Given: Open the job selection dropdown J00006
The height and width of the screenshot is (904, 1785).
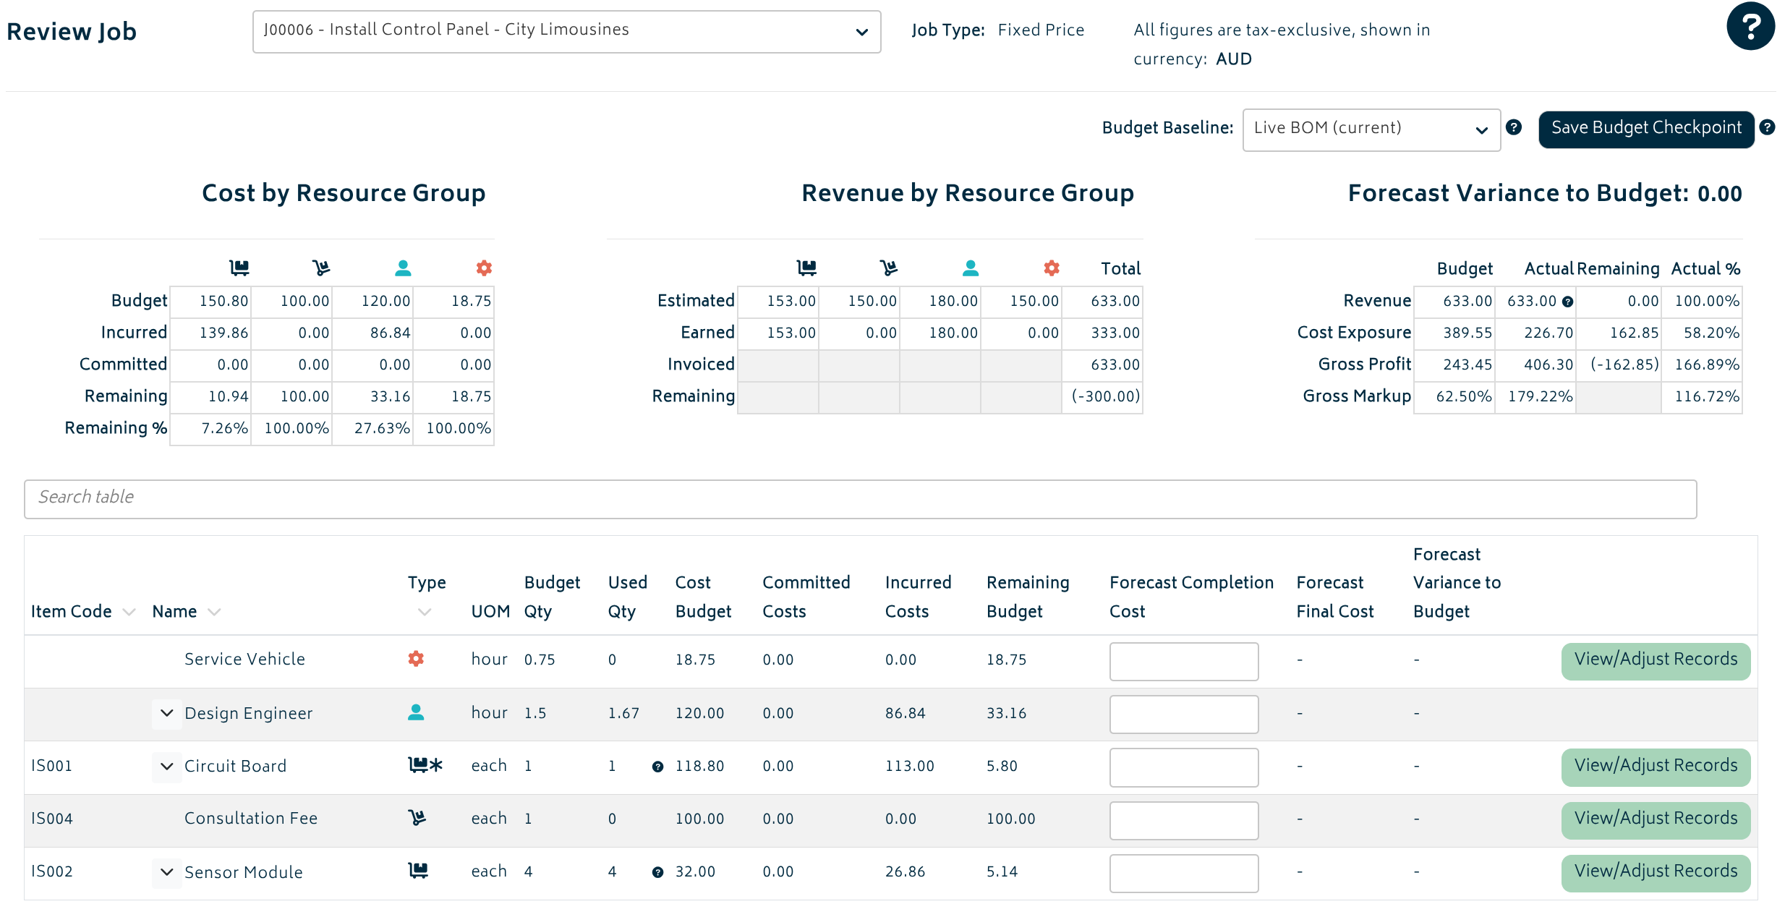Looking at the screenshot, I should click(x=566, y=31).
